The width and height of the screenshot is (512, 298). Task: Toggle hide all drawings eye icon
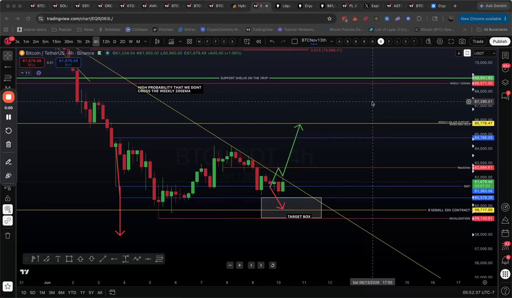coord(8,209)
